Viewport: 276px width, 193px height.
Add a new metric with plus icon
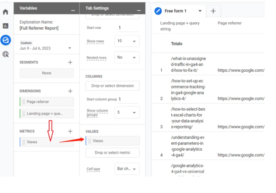tap(70, 131)
